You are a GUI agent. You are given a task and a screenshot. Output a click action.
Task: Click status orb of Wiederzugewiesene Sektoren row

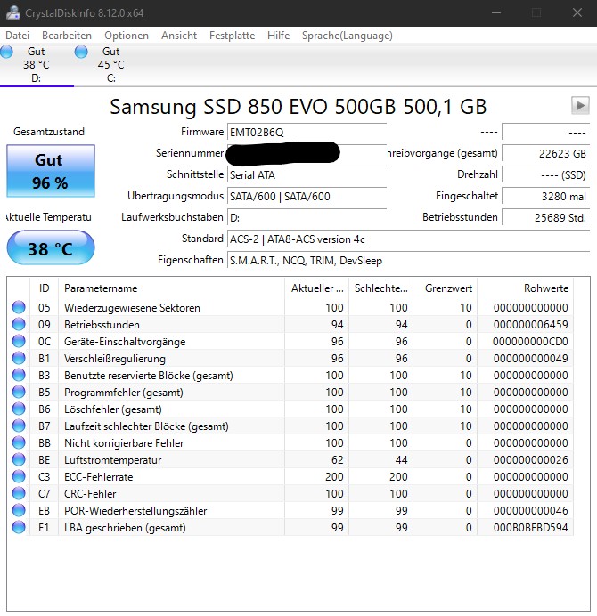[x=19, y=307]
